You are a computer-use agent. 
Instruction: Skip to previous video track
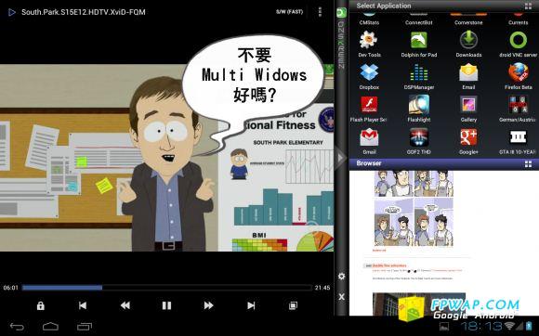pyautogui.click(x=83, y=305)
